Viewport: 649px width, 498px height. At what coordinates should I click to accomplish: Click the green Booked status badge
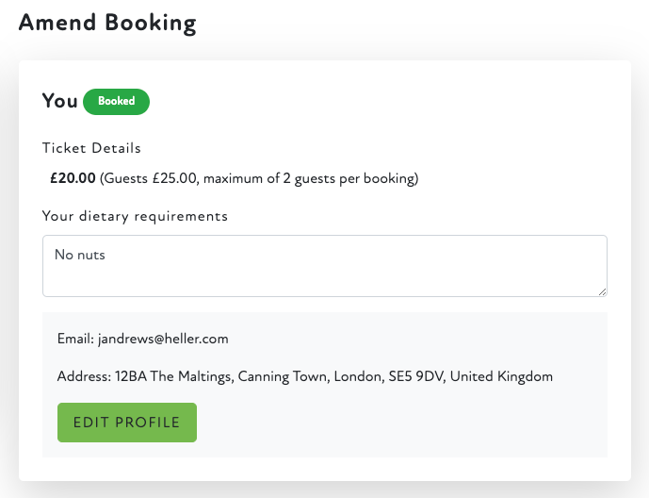point(116,102)
